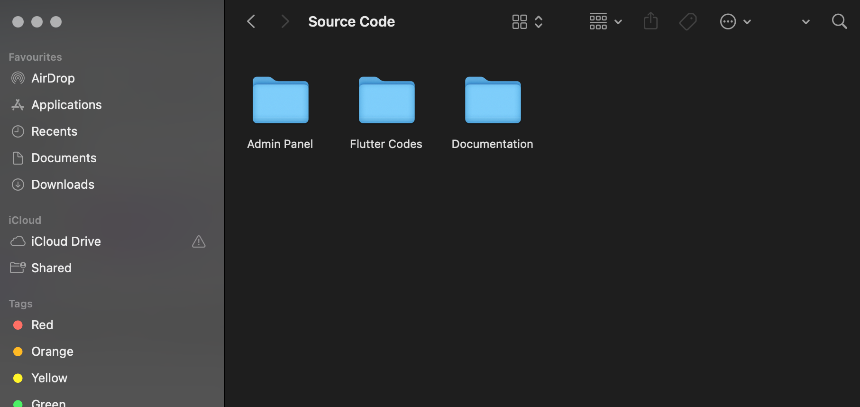Viewport: 860px width, 407px height.
Task: Select the Documentation folder icon
Action: pos(493,100)
